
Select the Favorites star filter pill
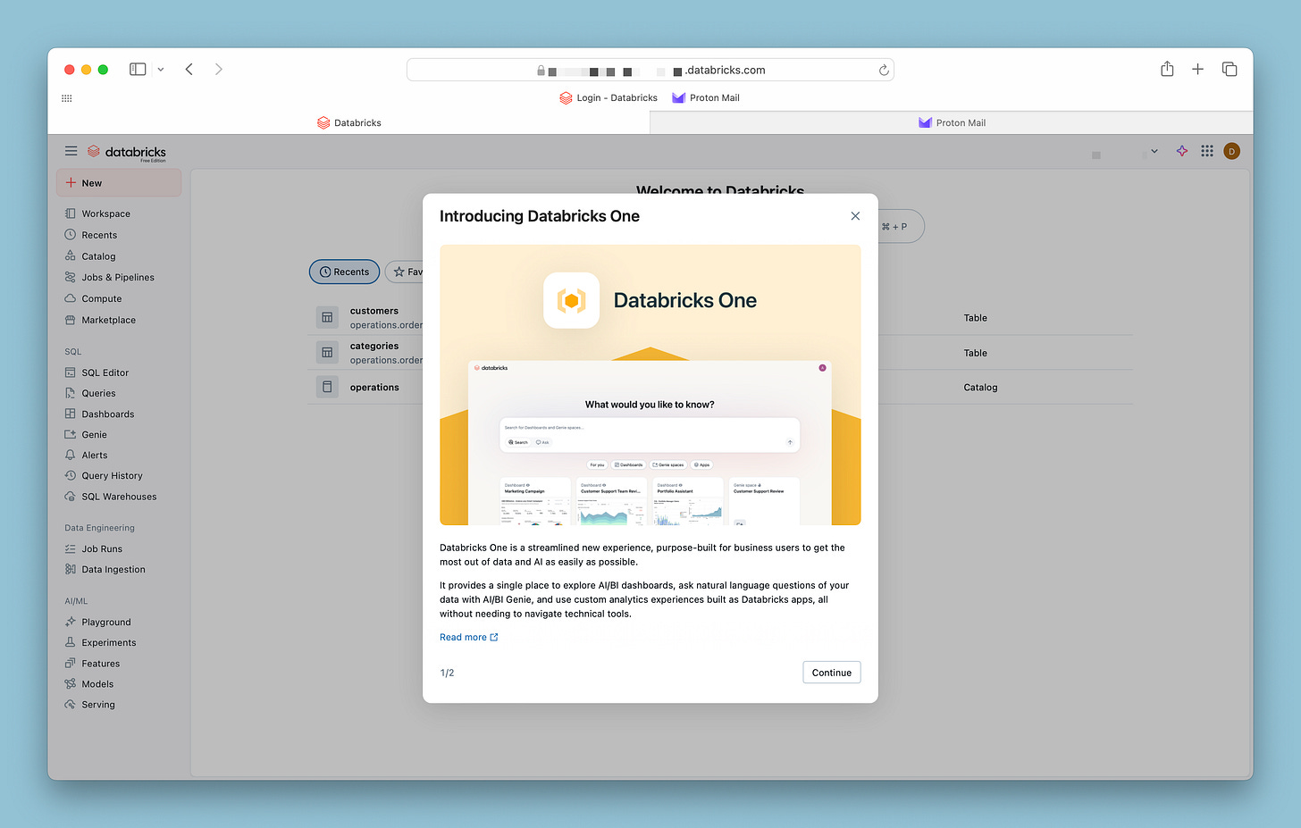[x=405, y=272]
